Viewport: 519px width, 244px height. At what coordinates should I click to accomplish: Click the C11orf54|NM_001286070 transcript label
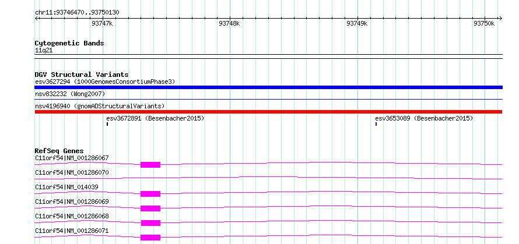(72, 172)
